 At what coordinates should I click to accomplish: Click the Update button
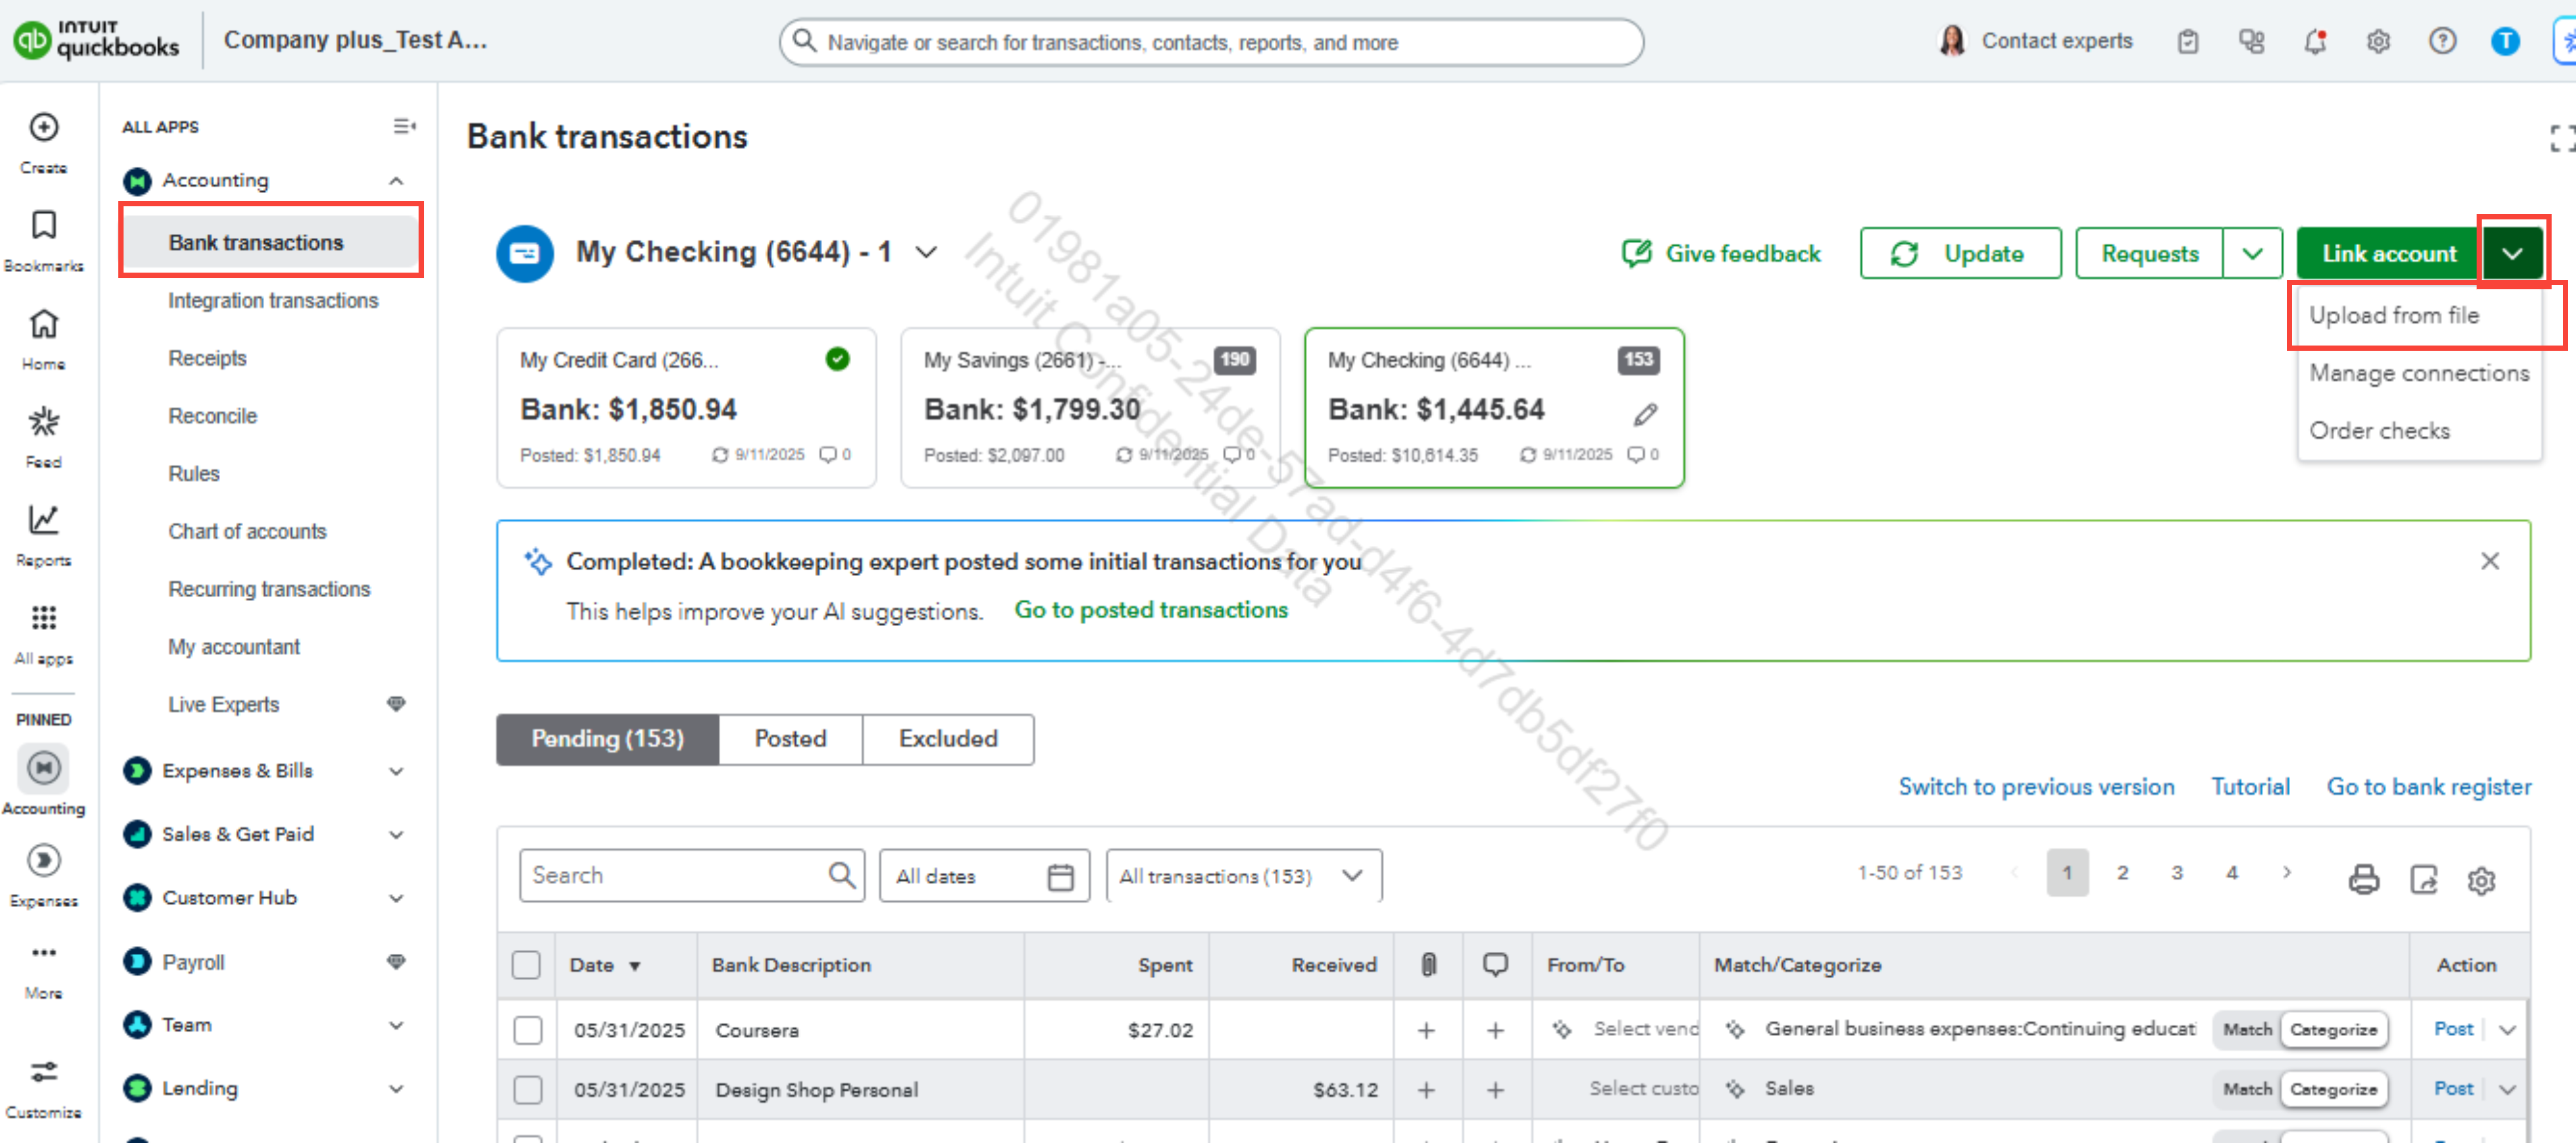tap(1960, 254)
